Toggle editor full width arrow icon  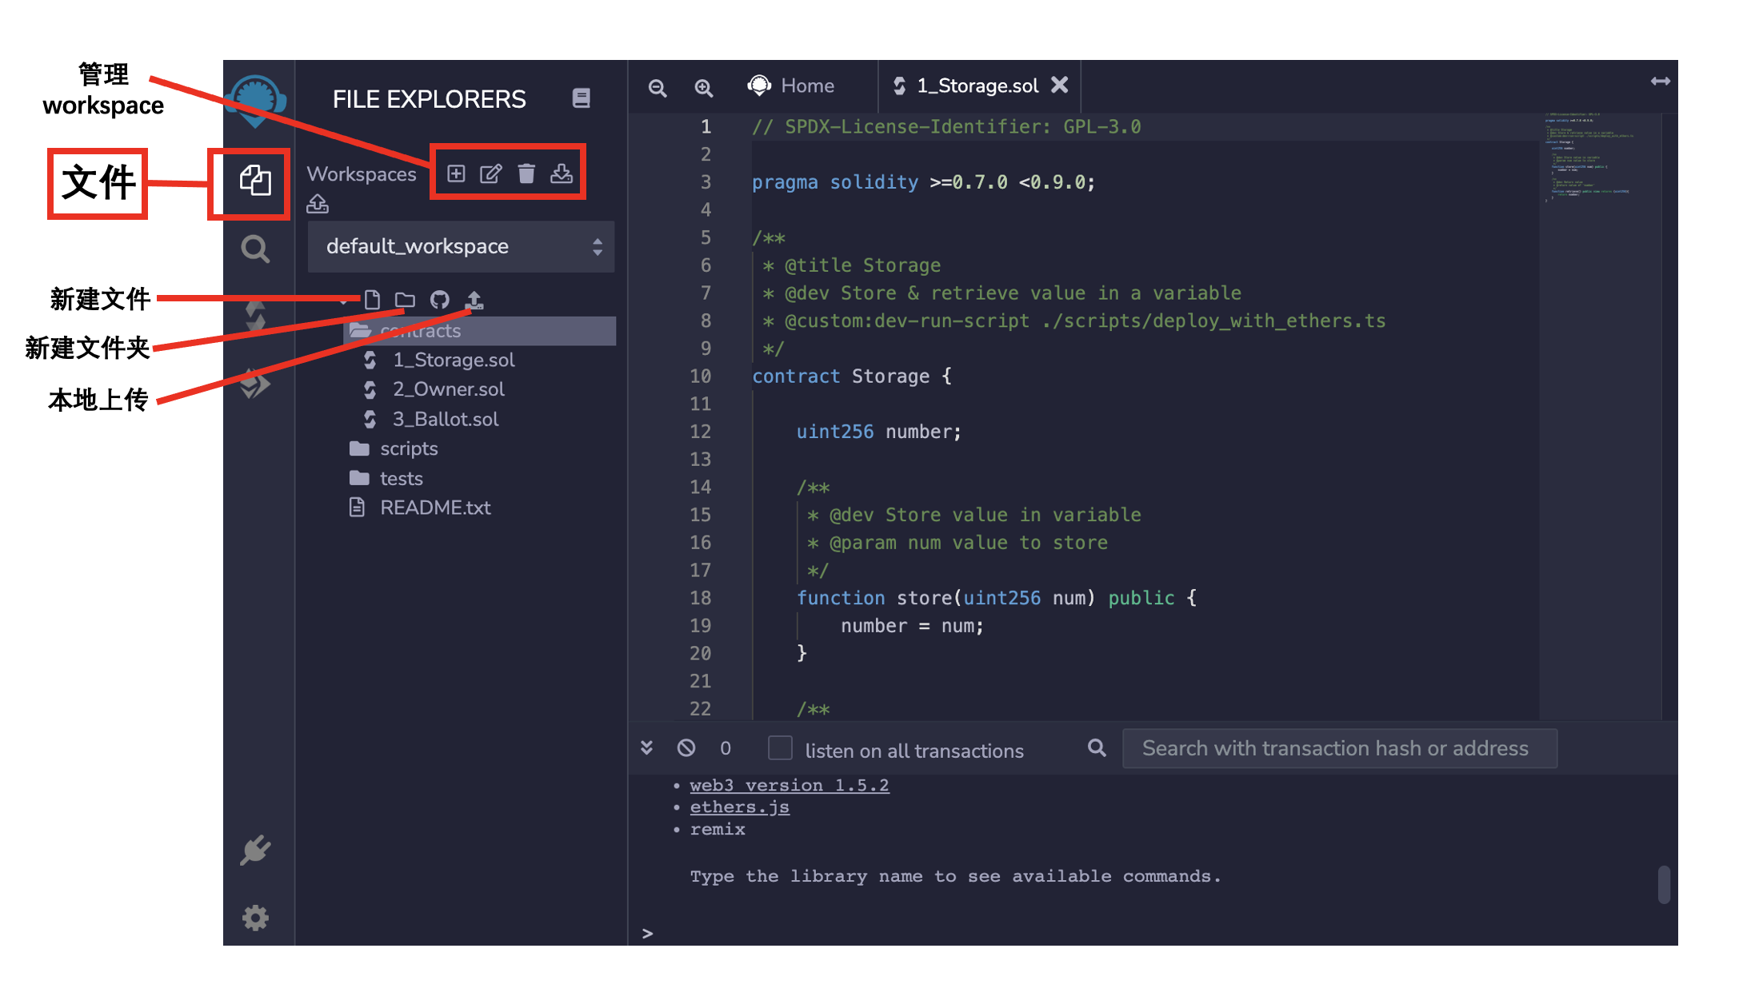pos(1661,82)
